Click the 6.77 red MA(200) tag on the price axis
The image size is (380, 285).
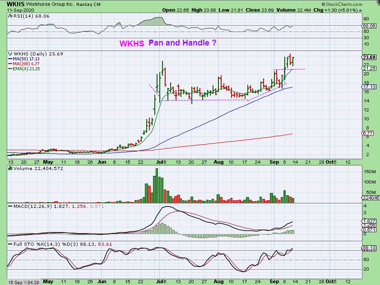pos(368,133)
